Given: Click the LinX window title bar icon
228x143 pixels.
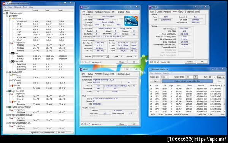Looking at the screenshot, I should pos(150,69).
